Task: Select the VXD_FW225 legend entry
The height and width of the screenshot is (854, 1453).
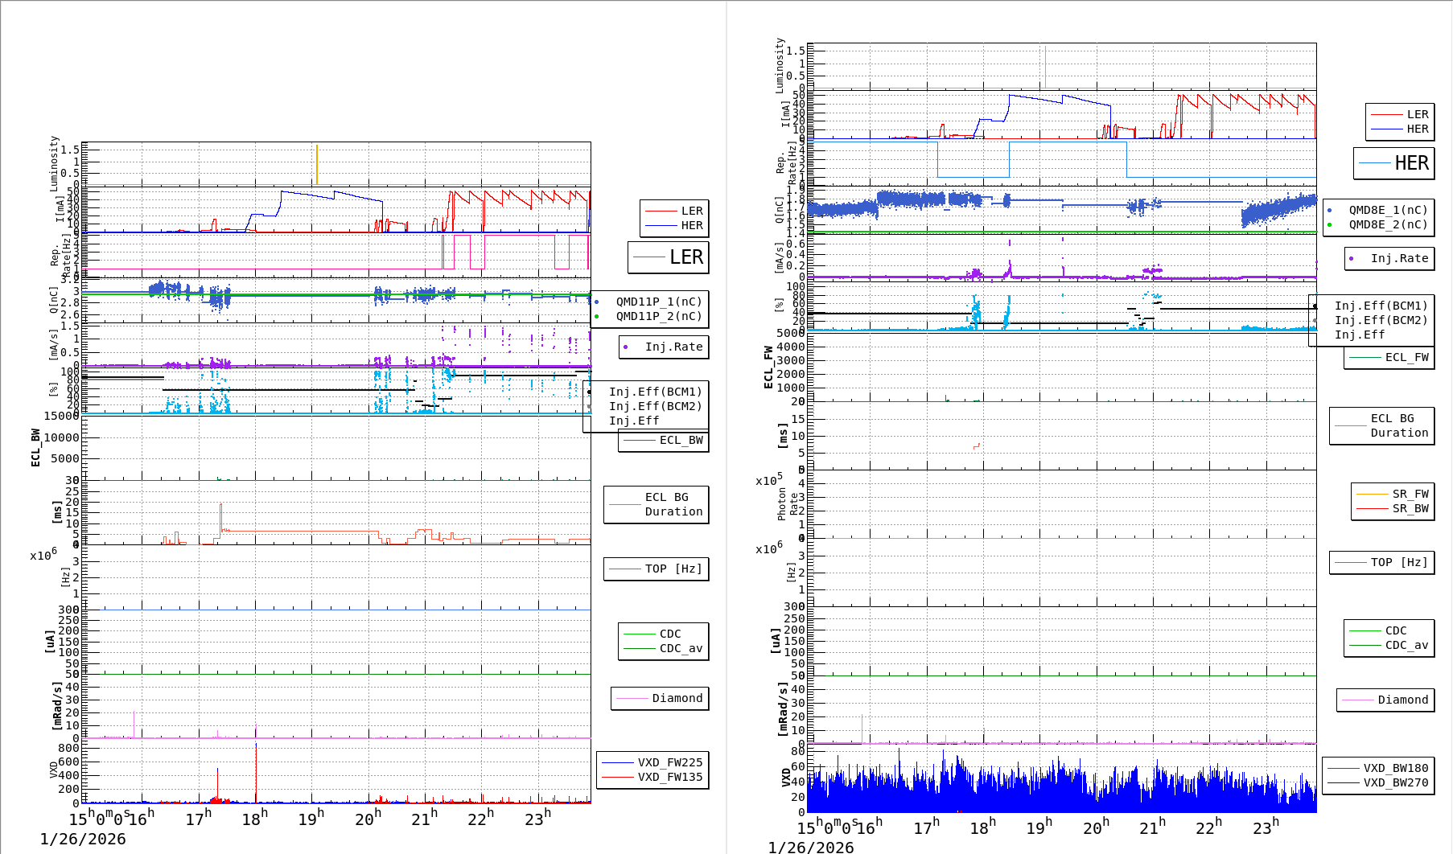Action: (x=669, y=762)
